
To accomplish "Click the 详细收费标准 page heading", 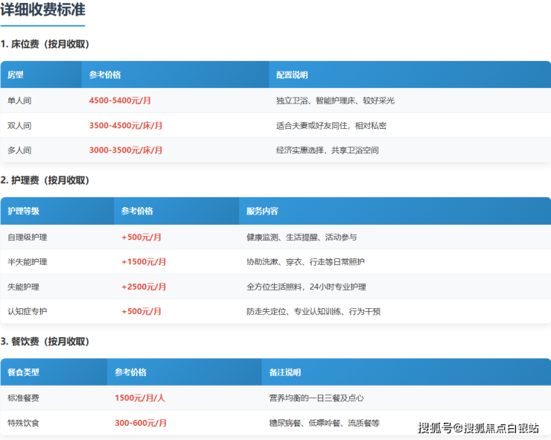I will tap(42, 10).
